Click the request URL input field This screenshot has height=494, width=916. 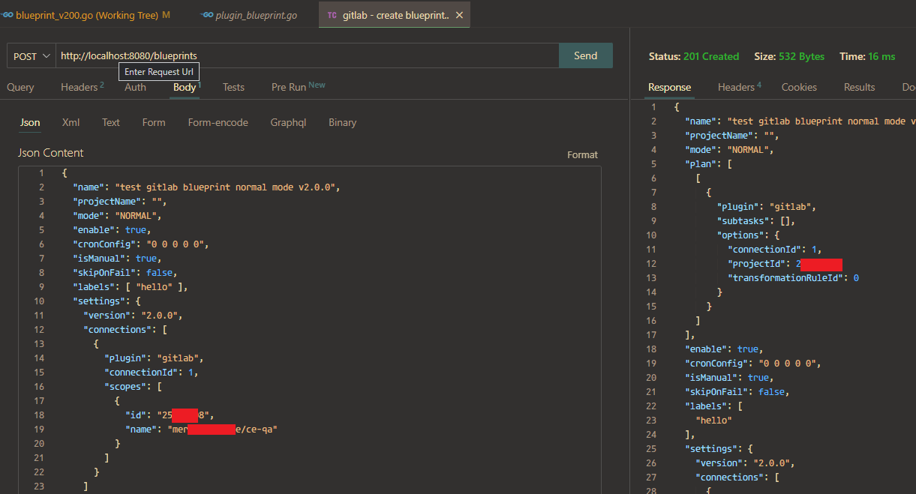[x=308, y=56]
